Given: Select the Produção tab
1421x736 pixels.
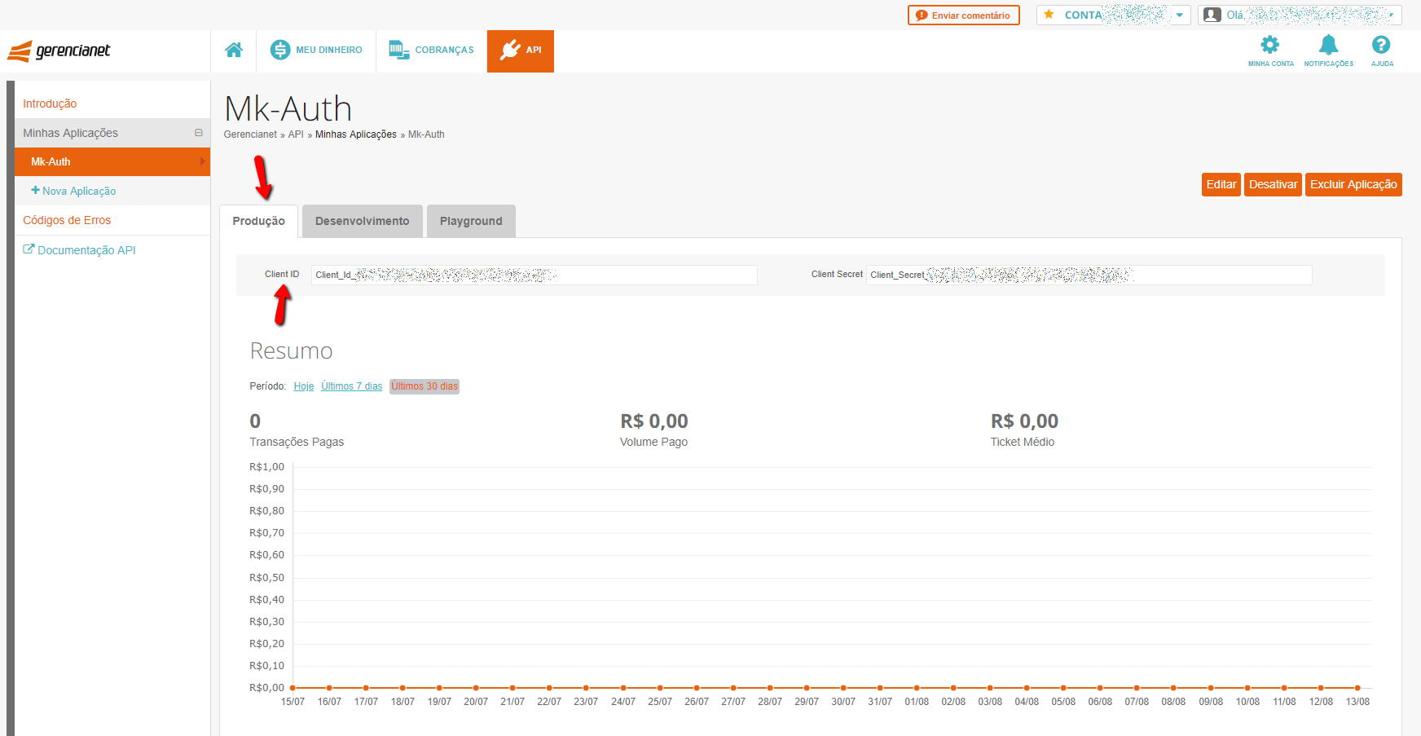Looking at the screenshot, I should click(259, 221).
